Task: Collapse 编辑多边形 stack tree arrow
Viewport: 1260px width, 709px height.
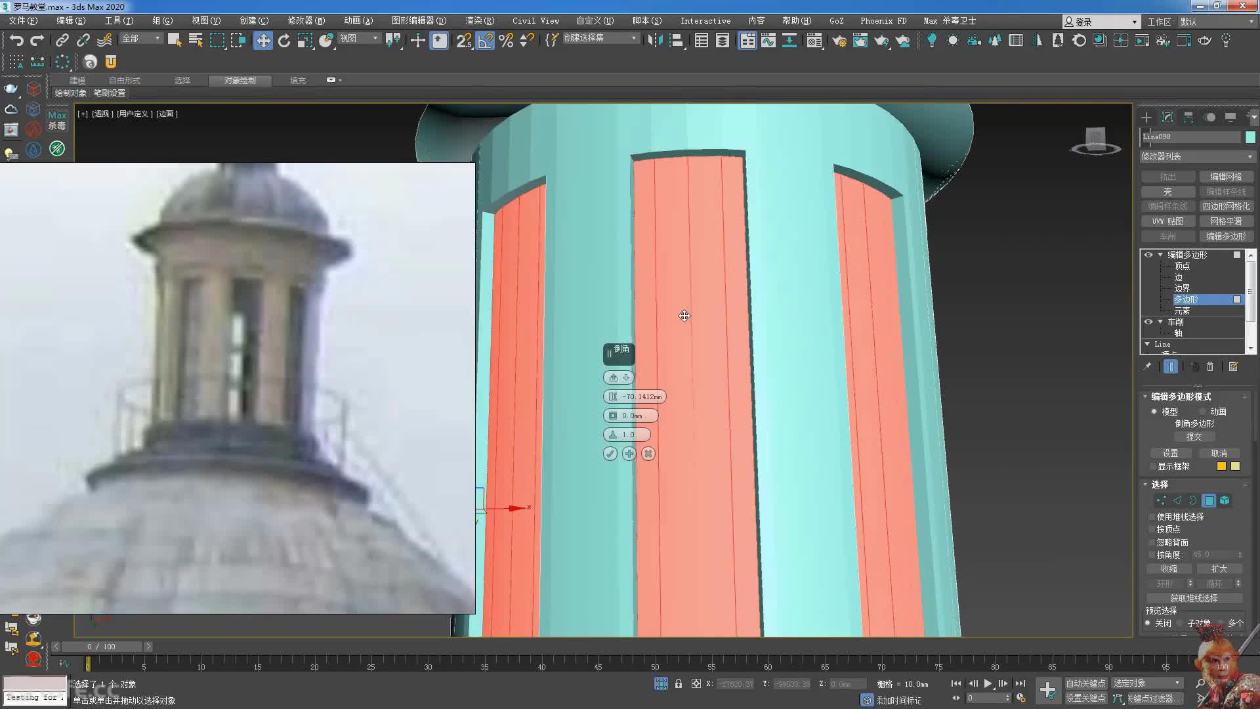Action: [1160, 255]
